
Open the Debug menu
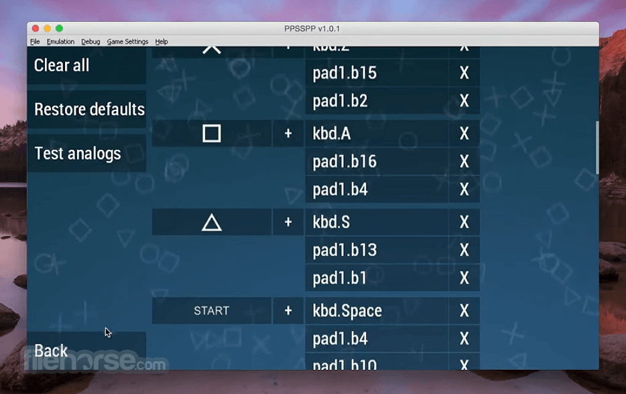pos(90,41)
